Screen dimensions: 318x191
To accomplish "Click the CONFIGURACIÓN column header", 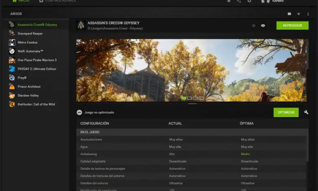I will (95, 123).
